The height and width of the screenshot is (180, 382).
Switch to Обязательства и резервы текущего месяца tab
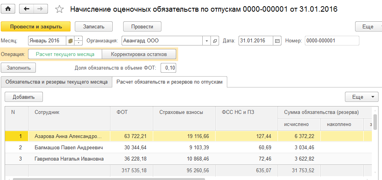click(x=57, y=82)
